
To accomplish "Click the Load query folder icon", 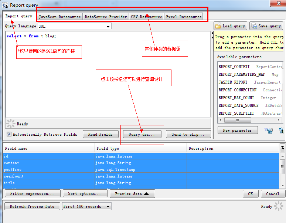I will coord(218,26).
